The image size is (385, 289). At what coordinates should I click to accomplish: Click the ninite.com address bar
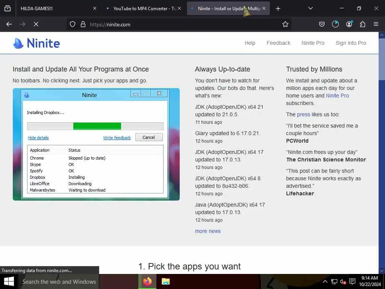pyautogui.click(x=179, y=24)
